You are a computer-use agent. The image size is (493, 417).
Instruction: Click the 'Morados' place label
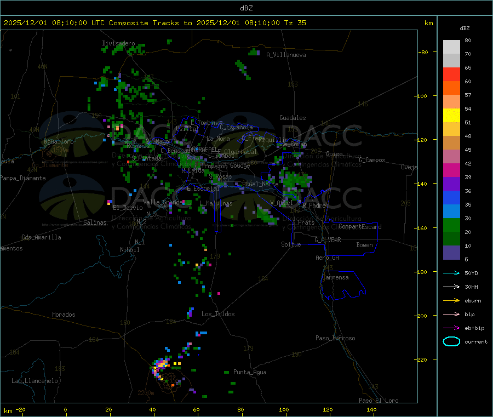coord(64,315)
